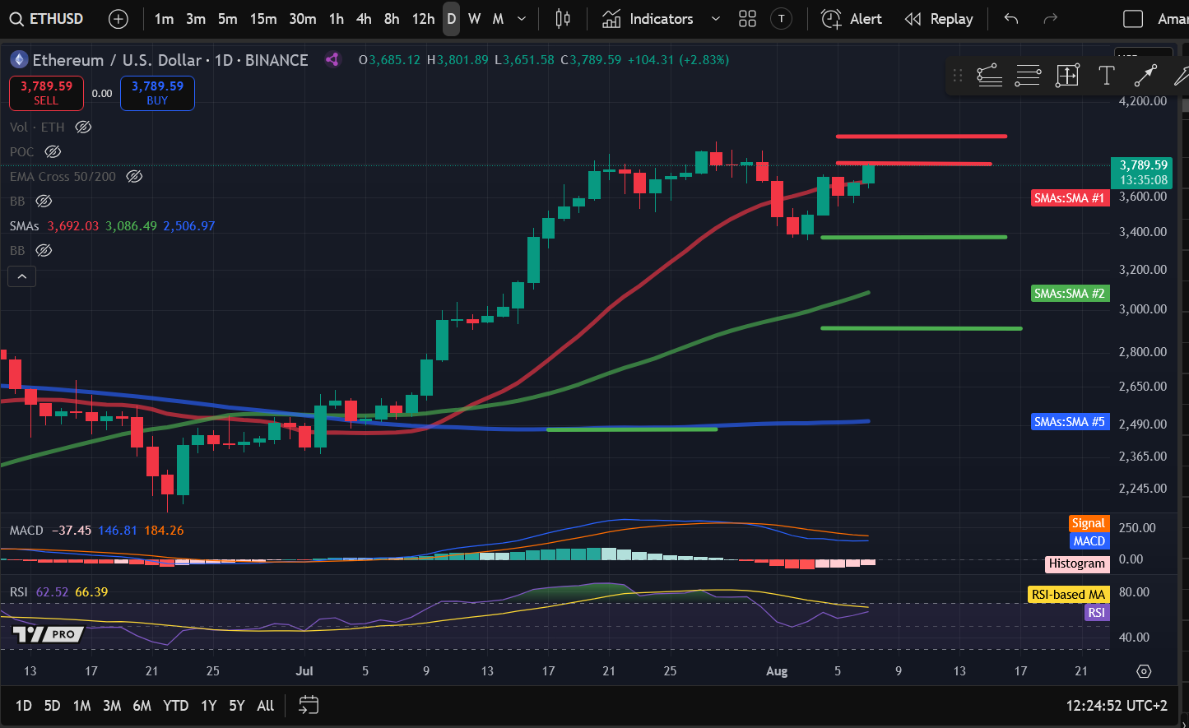The image size is (1189, 728).
Task: Toggle visibility of the first BB indicator
Action: point(44,201)
